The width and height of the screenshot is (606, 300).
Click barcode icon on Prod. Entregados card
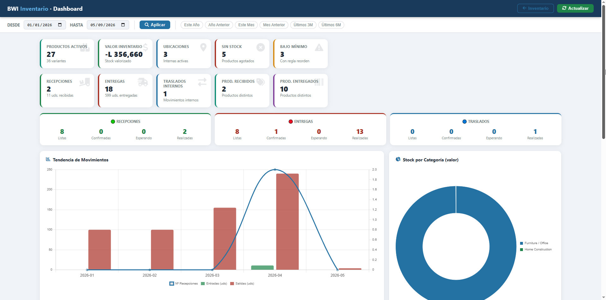pyautogui.click(x=319, y=82)
